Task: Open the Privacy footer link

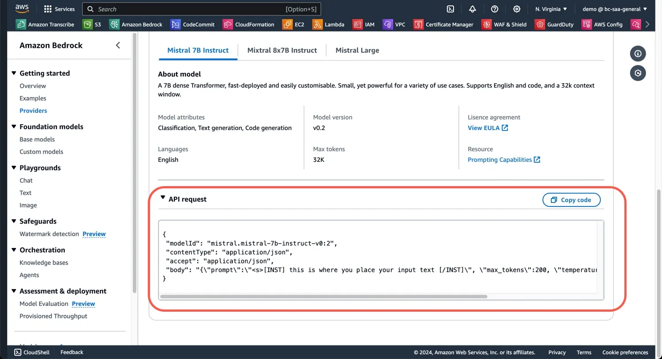Action: coord(557,352)
